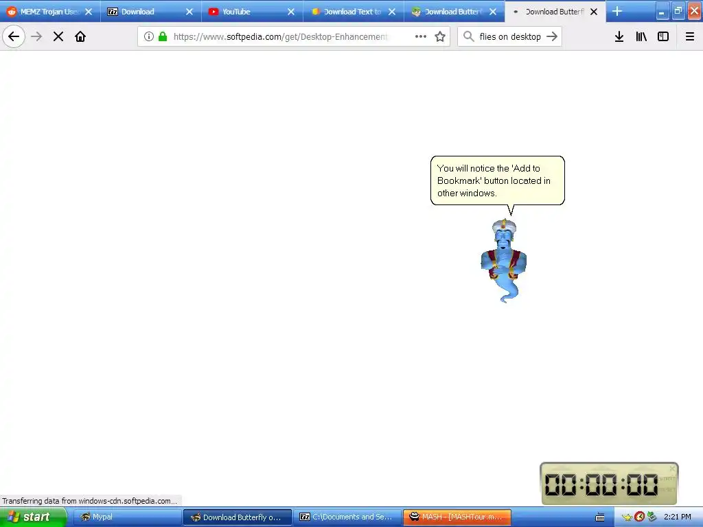This screenshot has height=527, width=703.
Task: Go to the browser home page
Action: click(x=80, y=36)
